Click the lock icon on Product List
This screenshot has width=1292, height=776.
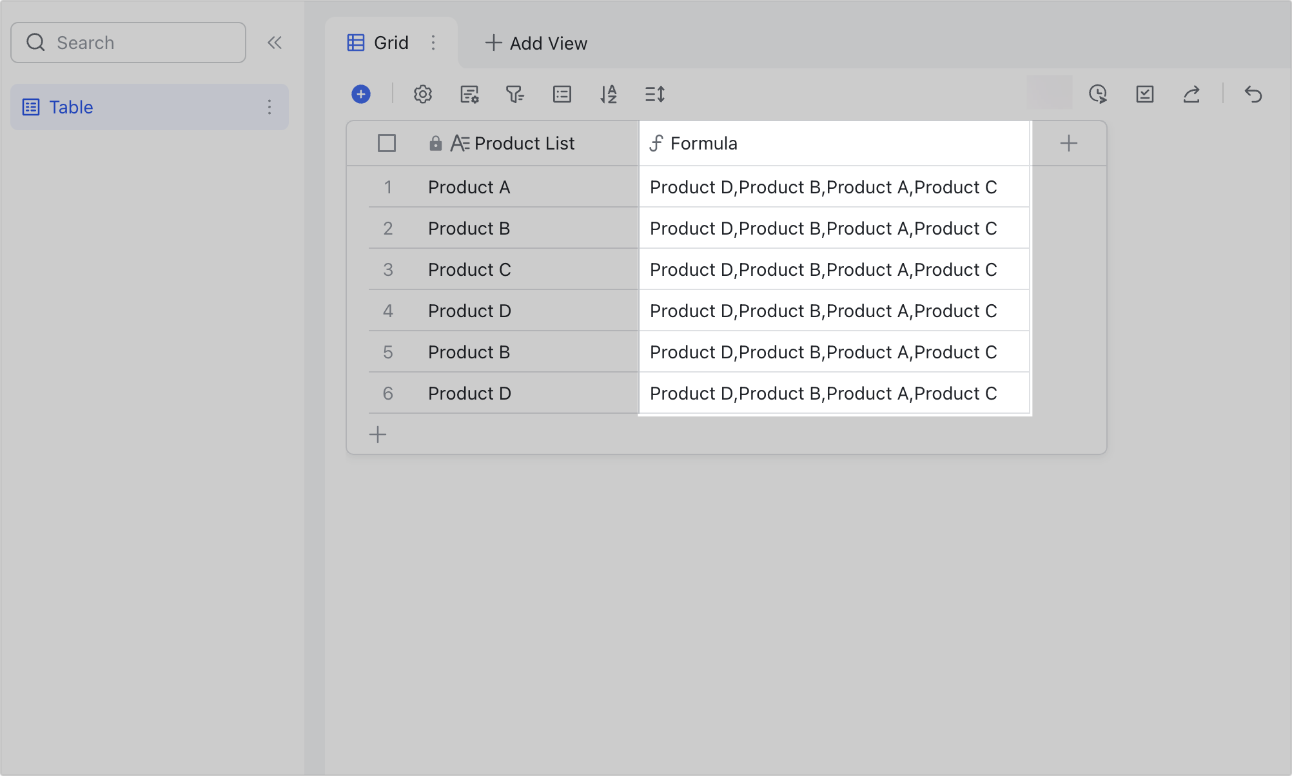tap(436, 143)
